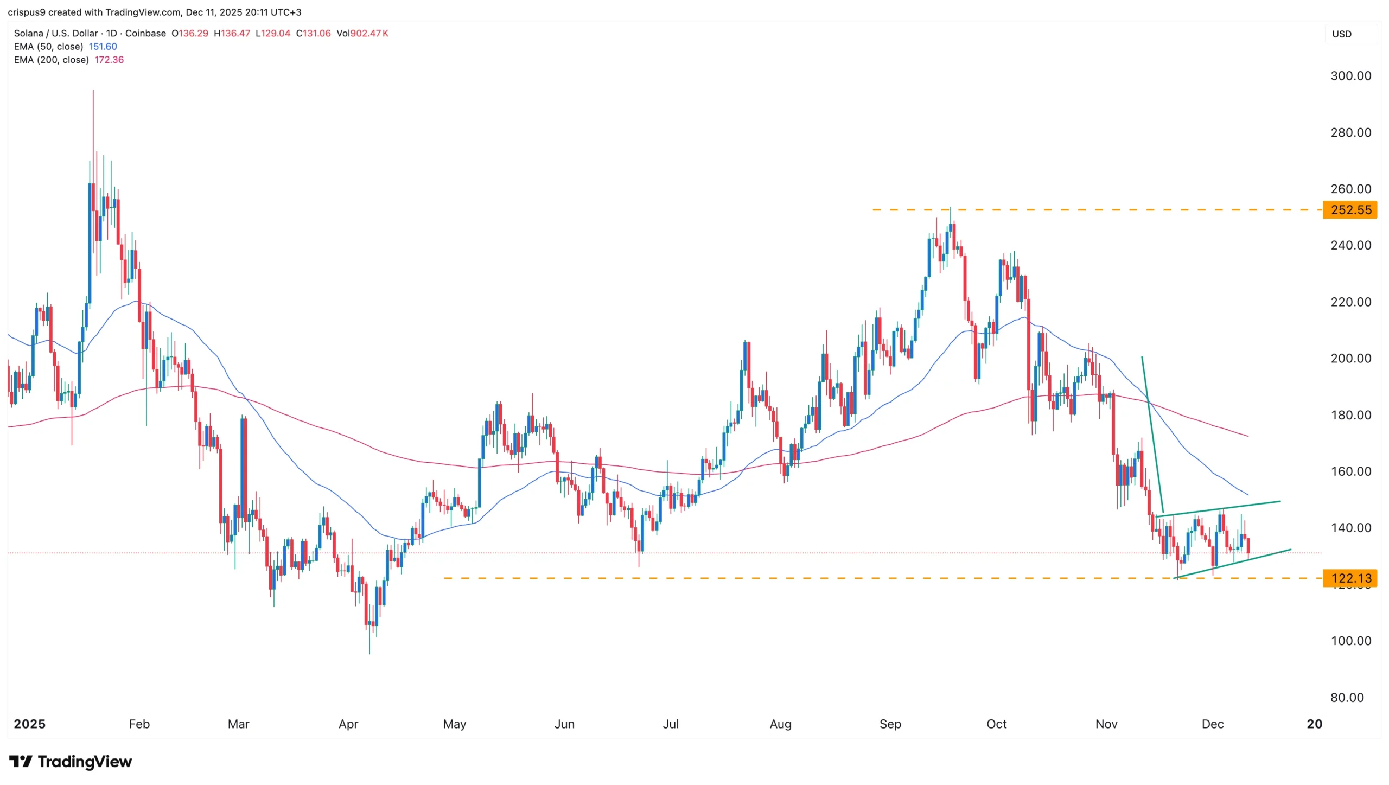Click the 300.00 level on price scale
Image resolution: width=1389 pixels, height=785 pixels.
click(x=1350, y=76)
